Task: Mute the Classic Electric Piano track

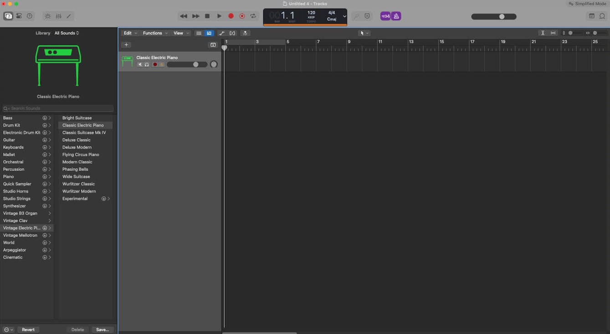Action: (x=140, y=65)
